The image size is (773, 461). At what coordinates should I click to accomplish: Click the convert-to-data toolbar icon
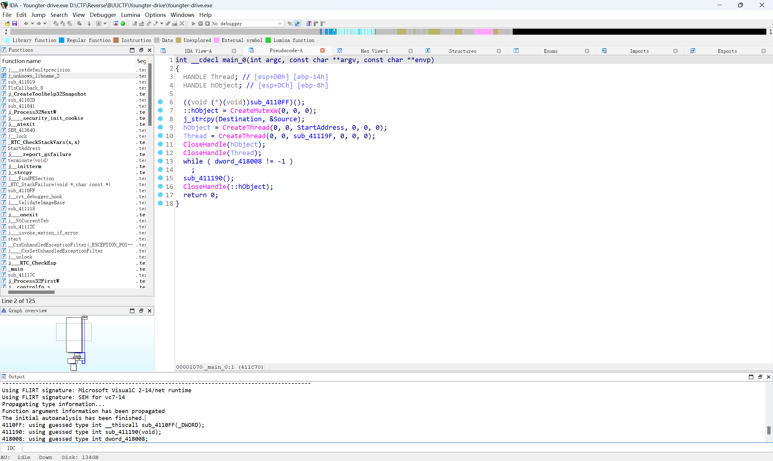[x=141, y=24]
